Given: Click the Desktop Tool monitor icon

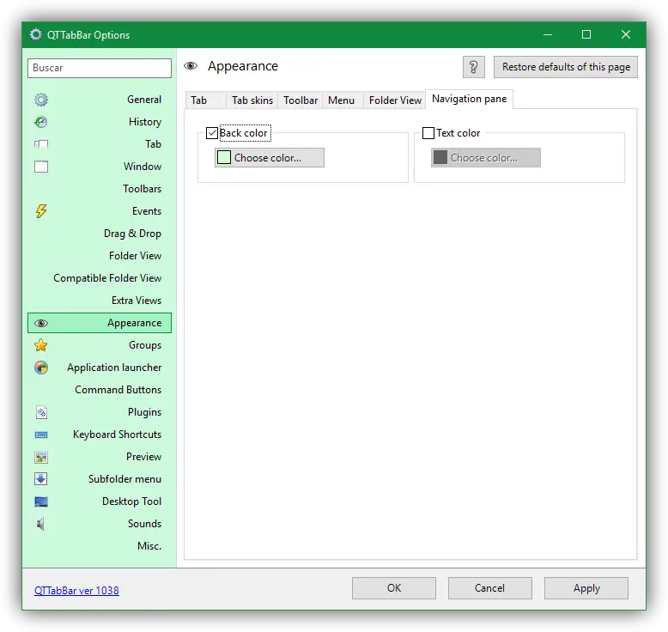Looking at the screenshot, I should [x=41, y=501].
